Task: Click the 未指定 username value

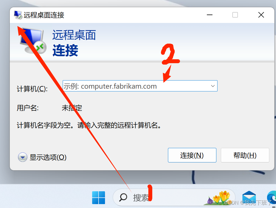Action: pyautogui.click(x=72, y=108)
